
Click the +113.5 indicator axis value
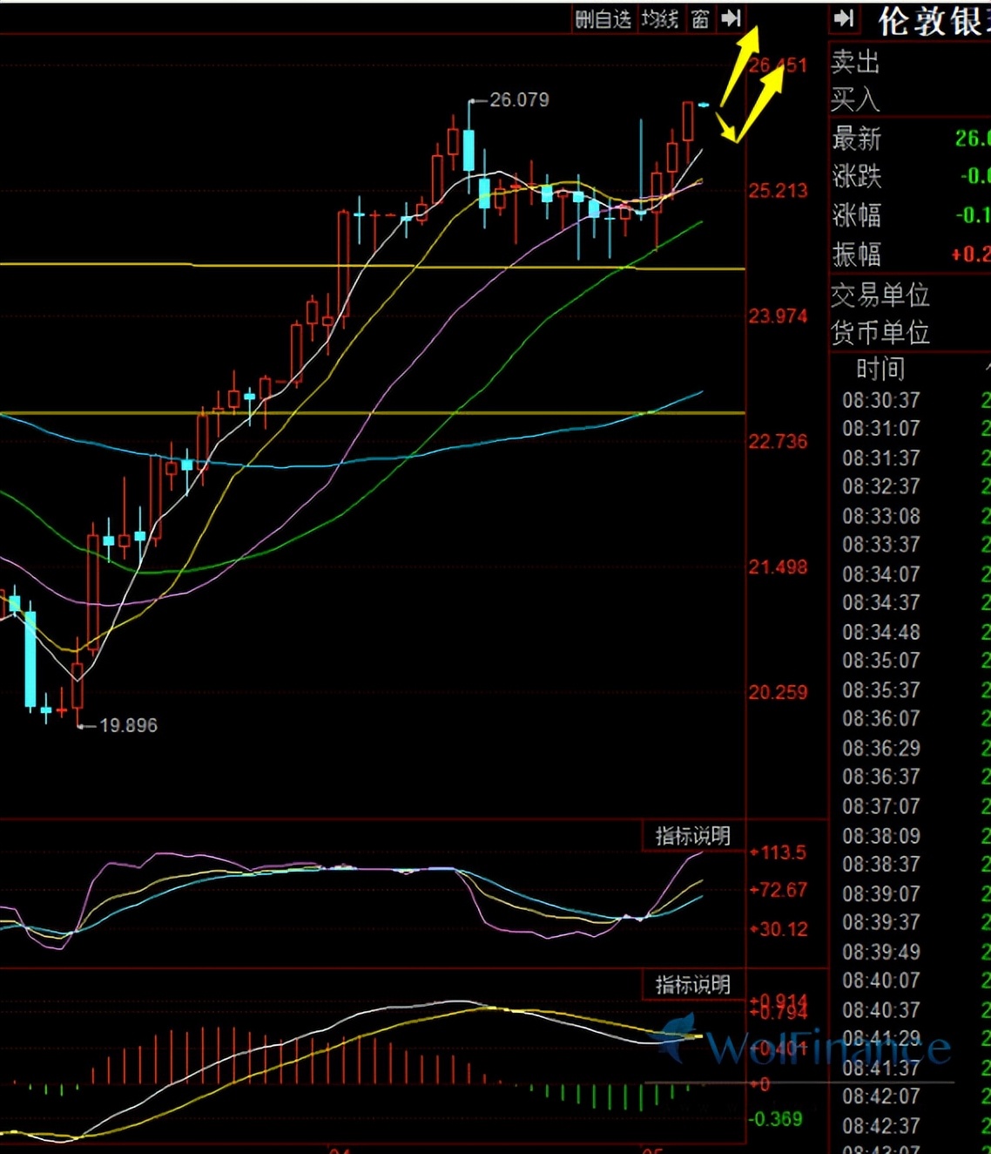pos(779,852)
